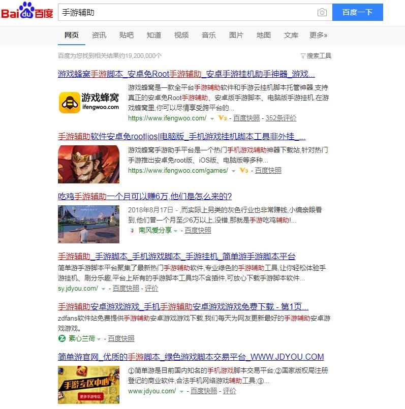405x409 pixels.
Task: Switch to the 贴吧 tab
Action: (127, 35)
